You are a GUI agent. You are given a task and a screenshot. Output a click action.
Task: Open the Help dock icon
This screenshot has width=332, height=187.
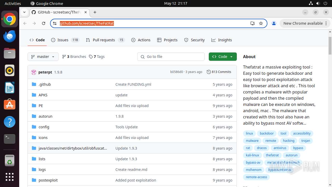[x=10, y=122]
